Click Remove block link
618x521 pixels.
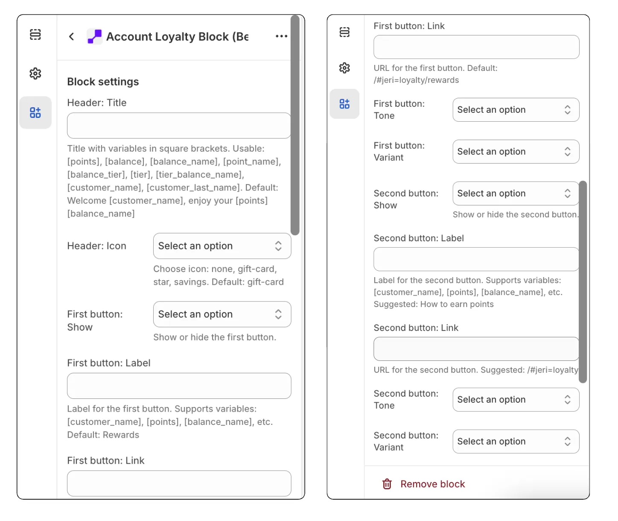(432, 484)
